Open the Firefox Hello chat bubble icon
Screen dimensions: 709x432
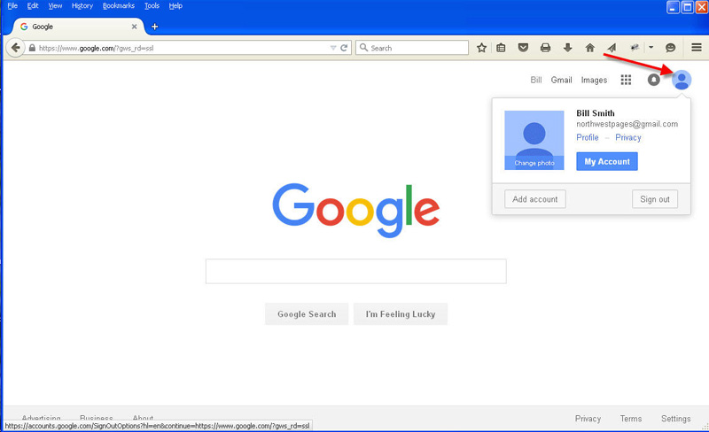pyautogui.click(x=671, y=48)
